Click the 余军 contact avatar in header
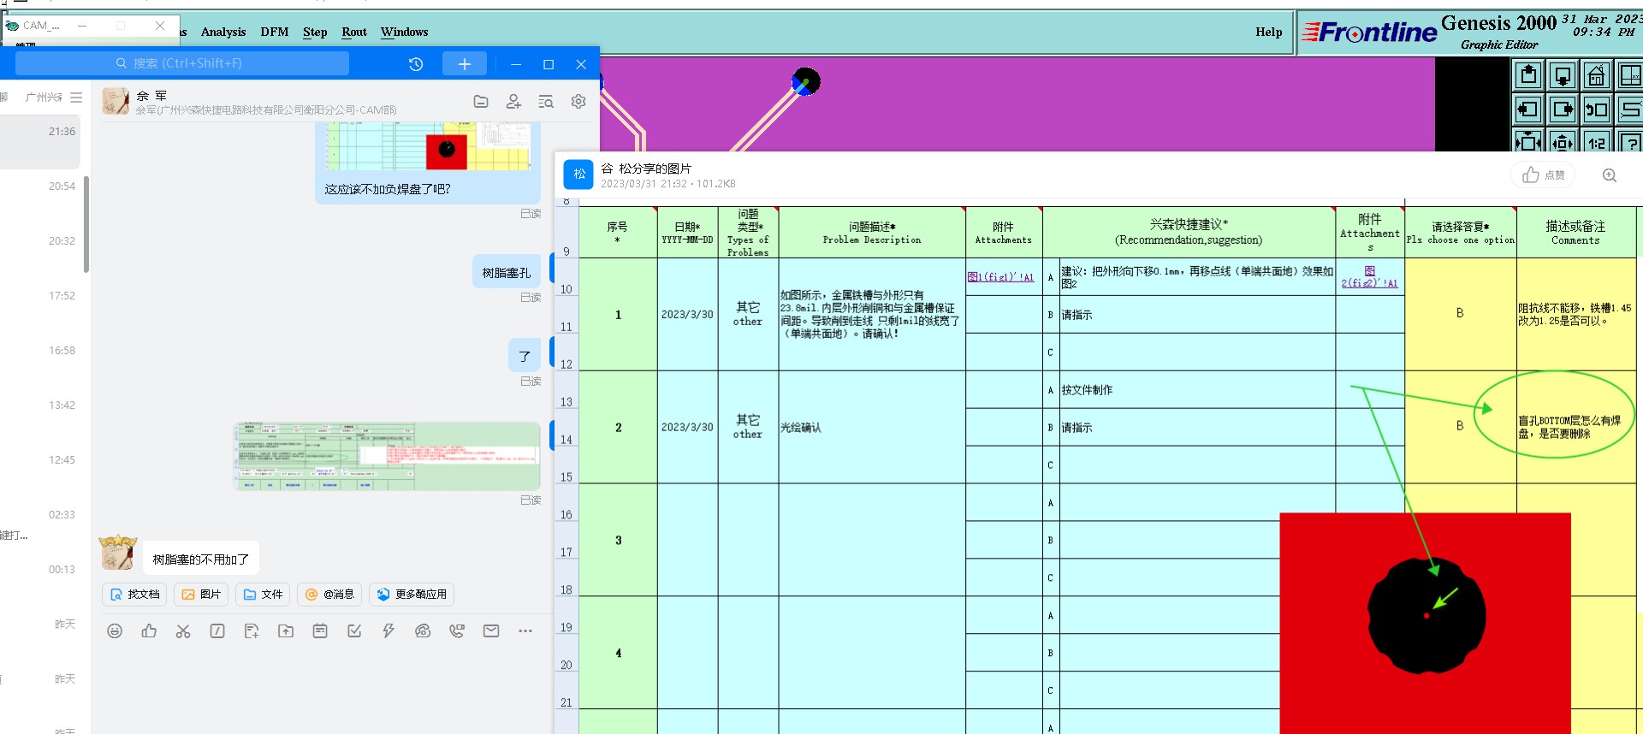 (116, 101)
